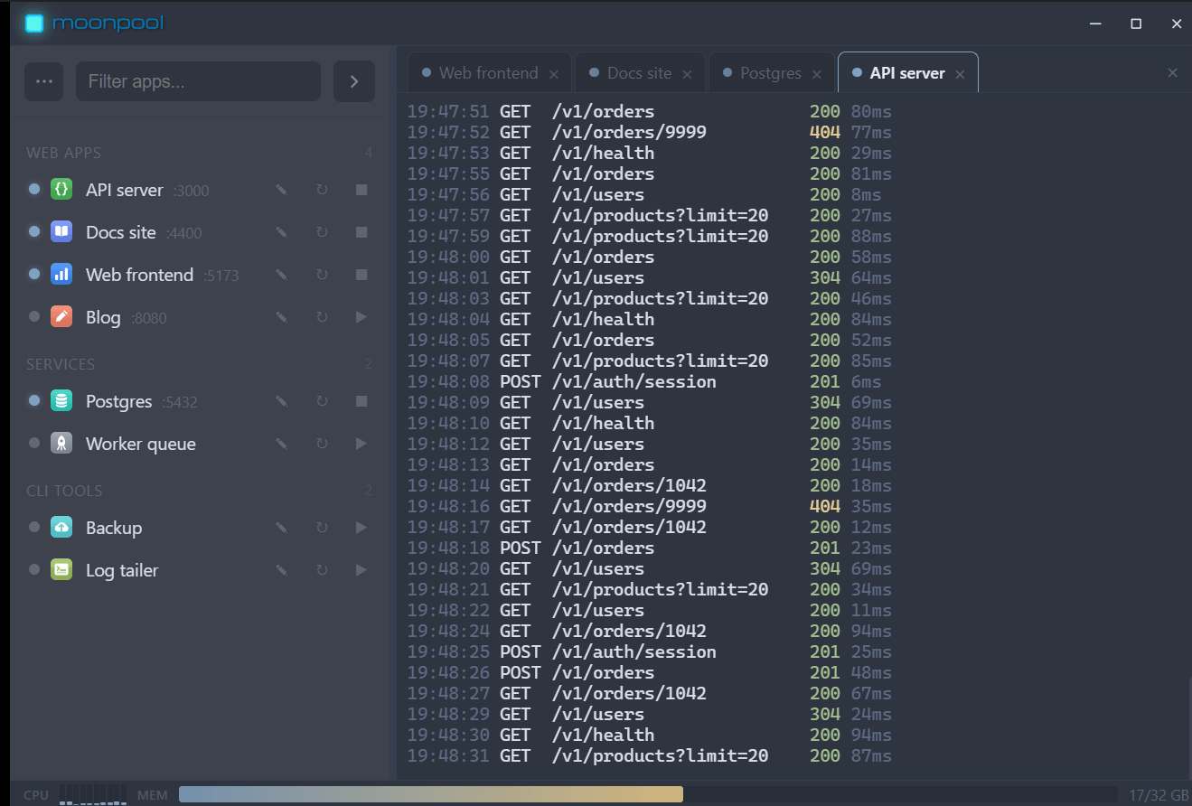Click the Log tailer terminal icon
Image resolution: width=1192 pixels, height=806 pixels.
tap(61, 570)
